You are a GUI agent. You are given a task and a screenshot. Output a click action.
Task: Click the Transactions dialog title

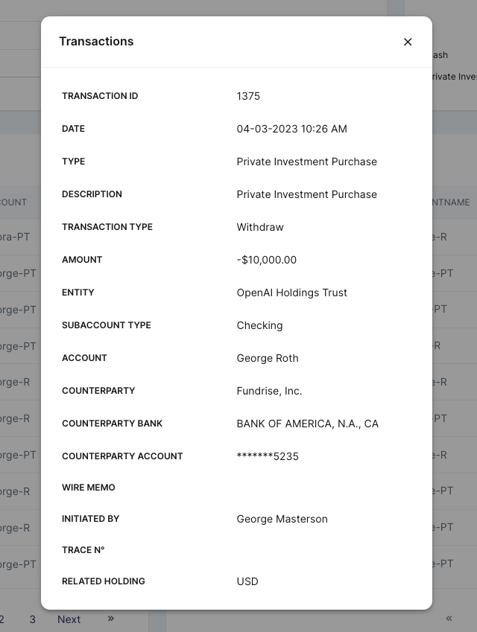click(96, 42)
